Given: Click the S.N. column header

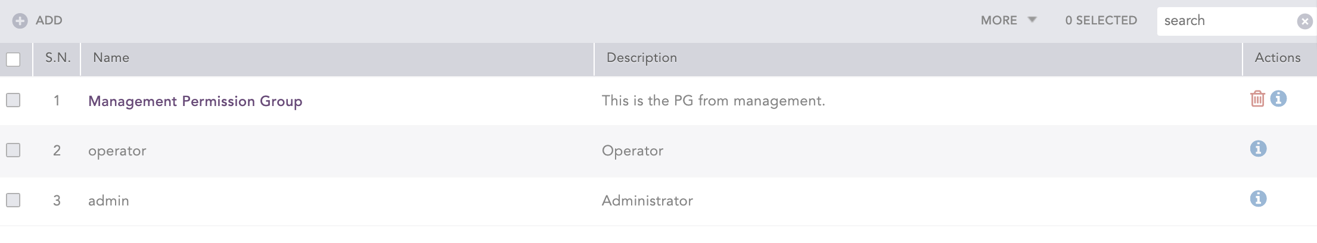Looking at the screenshot, I should click(58, 58).
